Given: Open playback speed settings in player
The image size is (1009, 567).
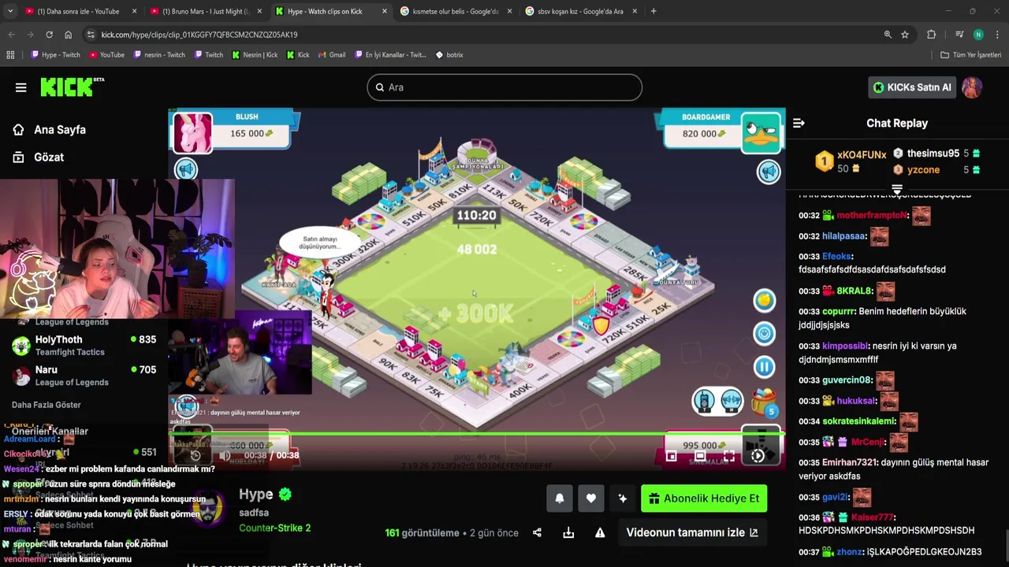Looking at the screenshot, I should point(758,455).
